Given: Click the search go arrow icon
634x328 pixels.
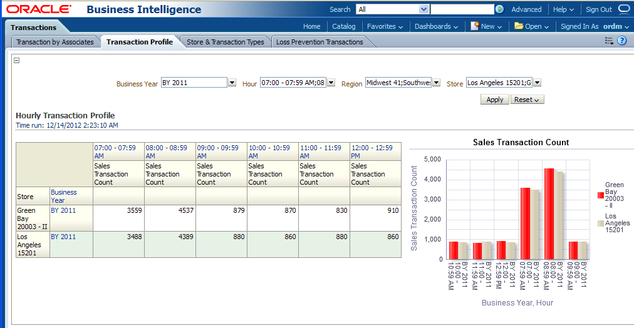Looking at the screenshot, I should click(x=499, y=9).
